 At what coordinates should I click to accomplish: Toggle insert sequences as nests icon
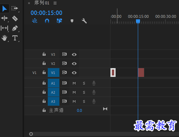click(35, 21)
